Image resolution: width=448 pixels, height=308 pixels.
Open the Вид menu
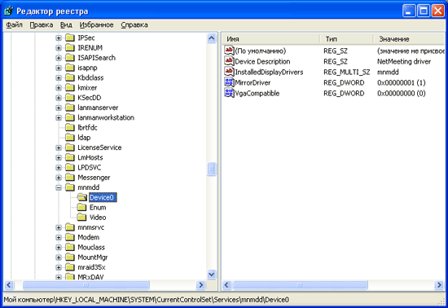[66, 25]
